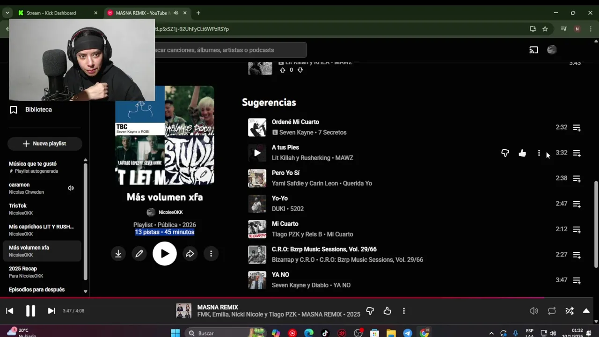Open the Windows Start menu
This screenshot has width=599, height=337.
(x=175, y=333)
